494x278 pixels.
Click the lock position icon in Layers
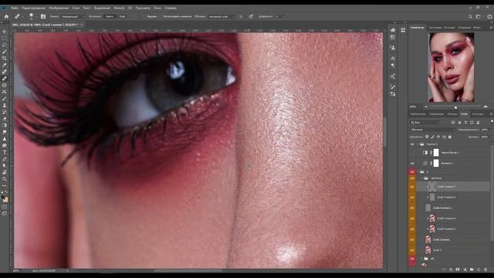tap(438, 137)
